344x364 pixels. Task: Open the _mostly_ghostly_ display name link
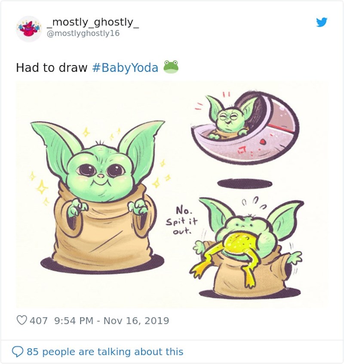[x=93, y=22]
